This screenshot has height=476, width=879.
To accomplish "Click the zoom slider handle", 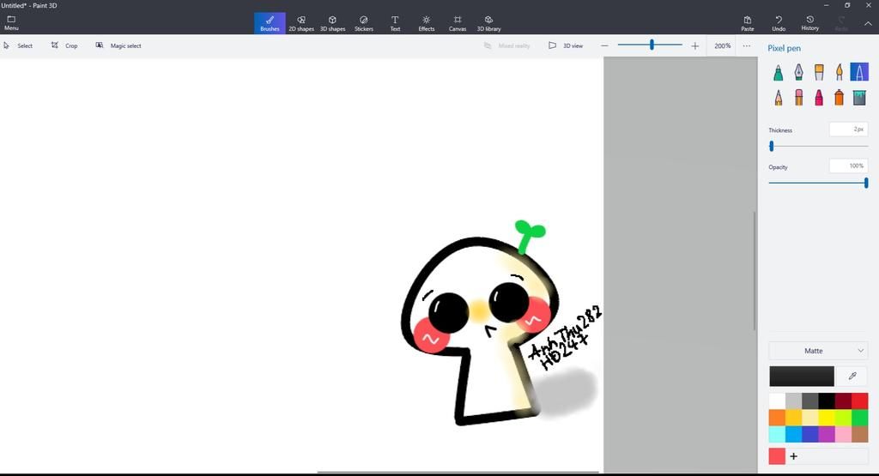I will (x=652, y=45).
